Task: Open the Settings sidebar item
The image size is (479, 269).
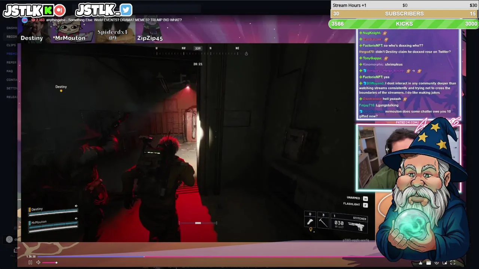Action: [x=12, y=88]
